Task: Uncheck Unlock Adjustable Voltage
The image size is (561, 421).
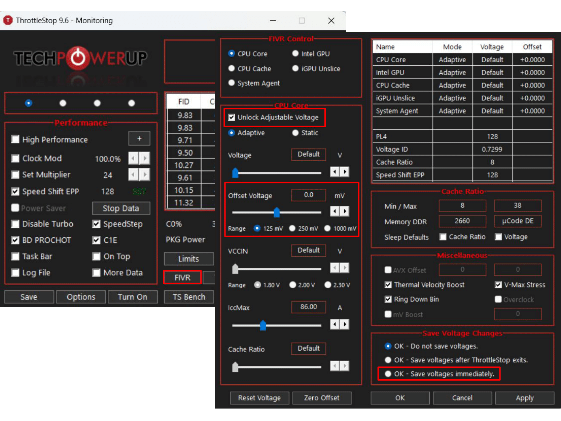Action: coord(232,117)
